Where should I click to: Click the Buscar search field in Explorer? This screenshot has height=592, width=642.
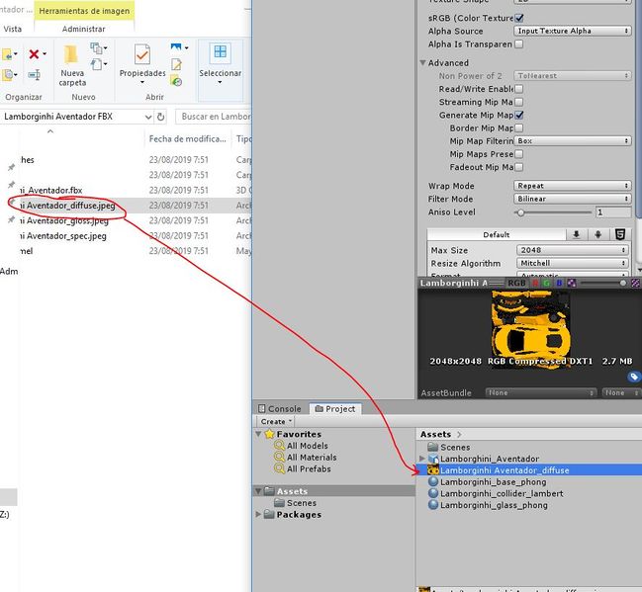[214, 117]
